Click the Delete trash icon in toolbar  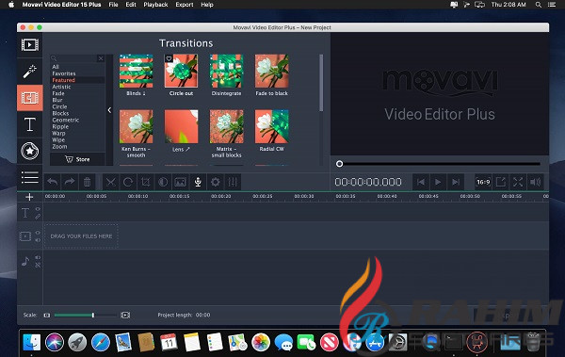pyautogui.click(x=88, y=182)
